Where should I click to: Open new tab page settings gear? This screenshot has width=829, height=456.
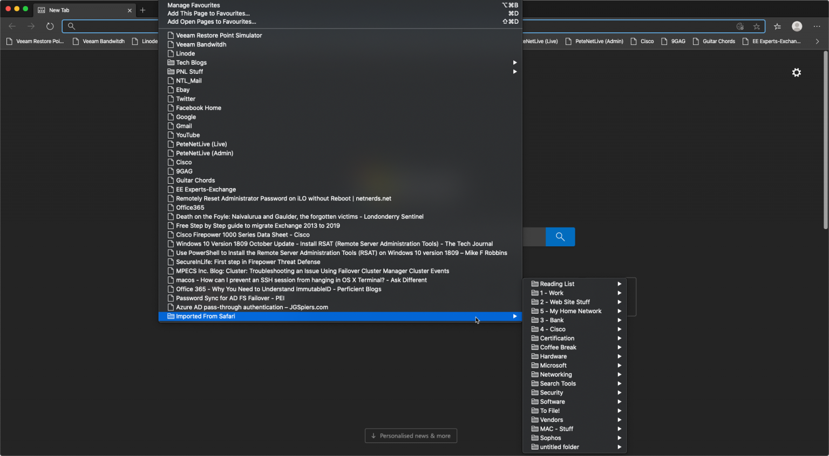[x=796, y=72]
